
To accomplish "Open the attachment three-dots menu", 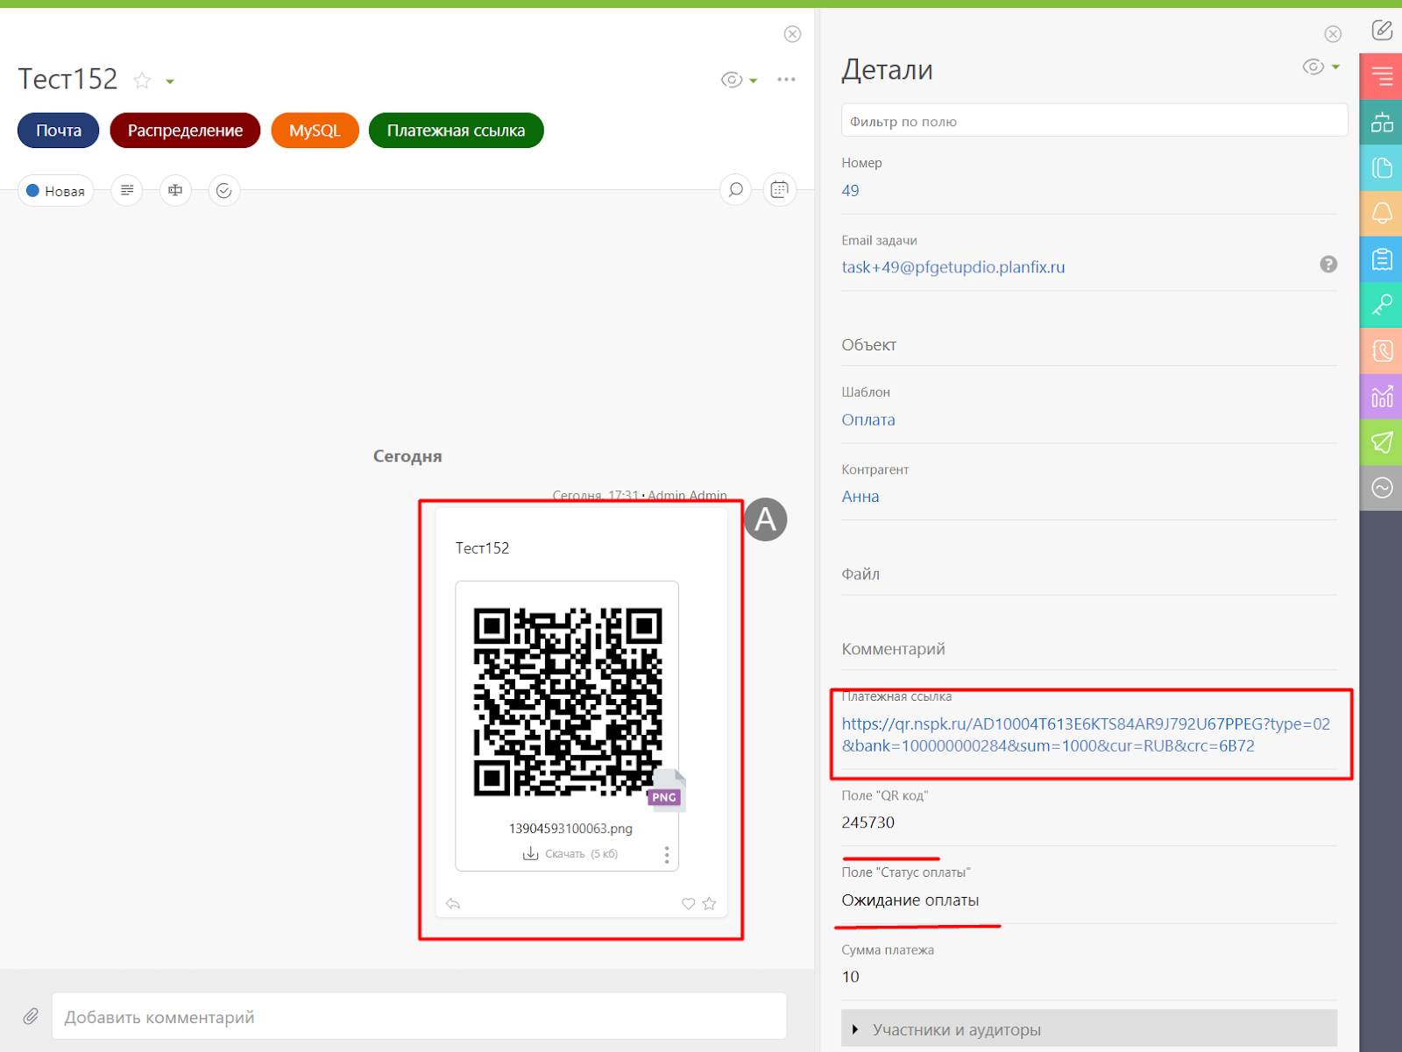I will 667,855.
